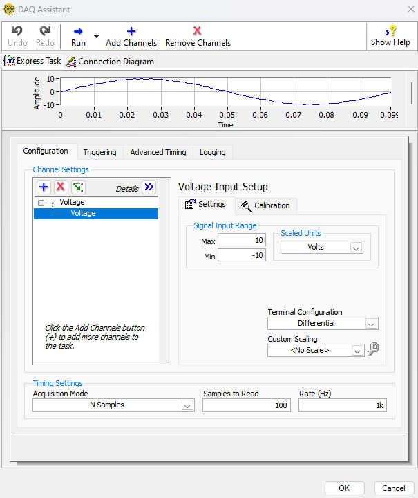Click the Samples to Read field
The image size is (418, 498).
(x=246, y=405)
